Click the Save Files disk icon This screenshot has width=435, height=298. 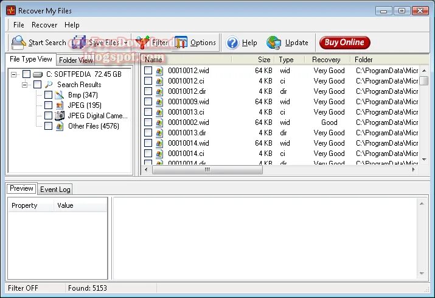click(79, 43)
